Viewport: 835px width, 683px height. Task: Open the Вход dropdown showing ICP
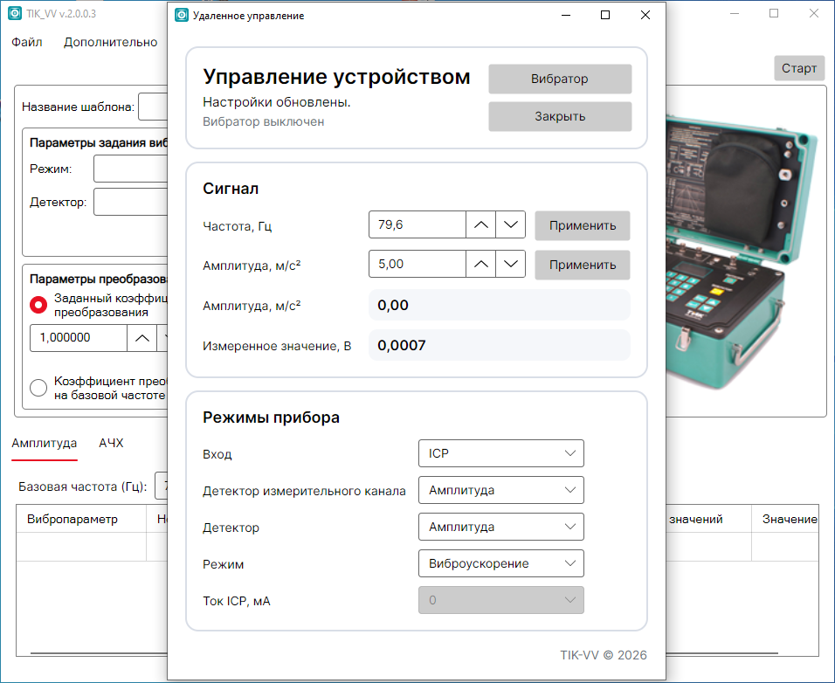(501, 453)
